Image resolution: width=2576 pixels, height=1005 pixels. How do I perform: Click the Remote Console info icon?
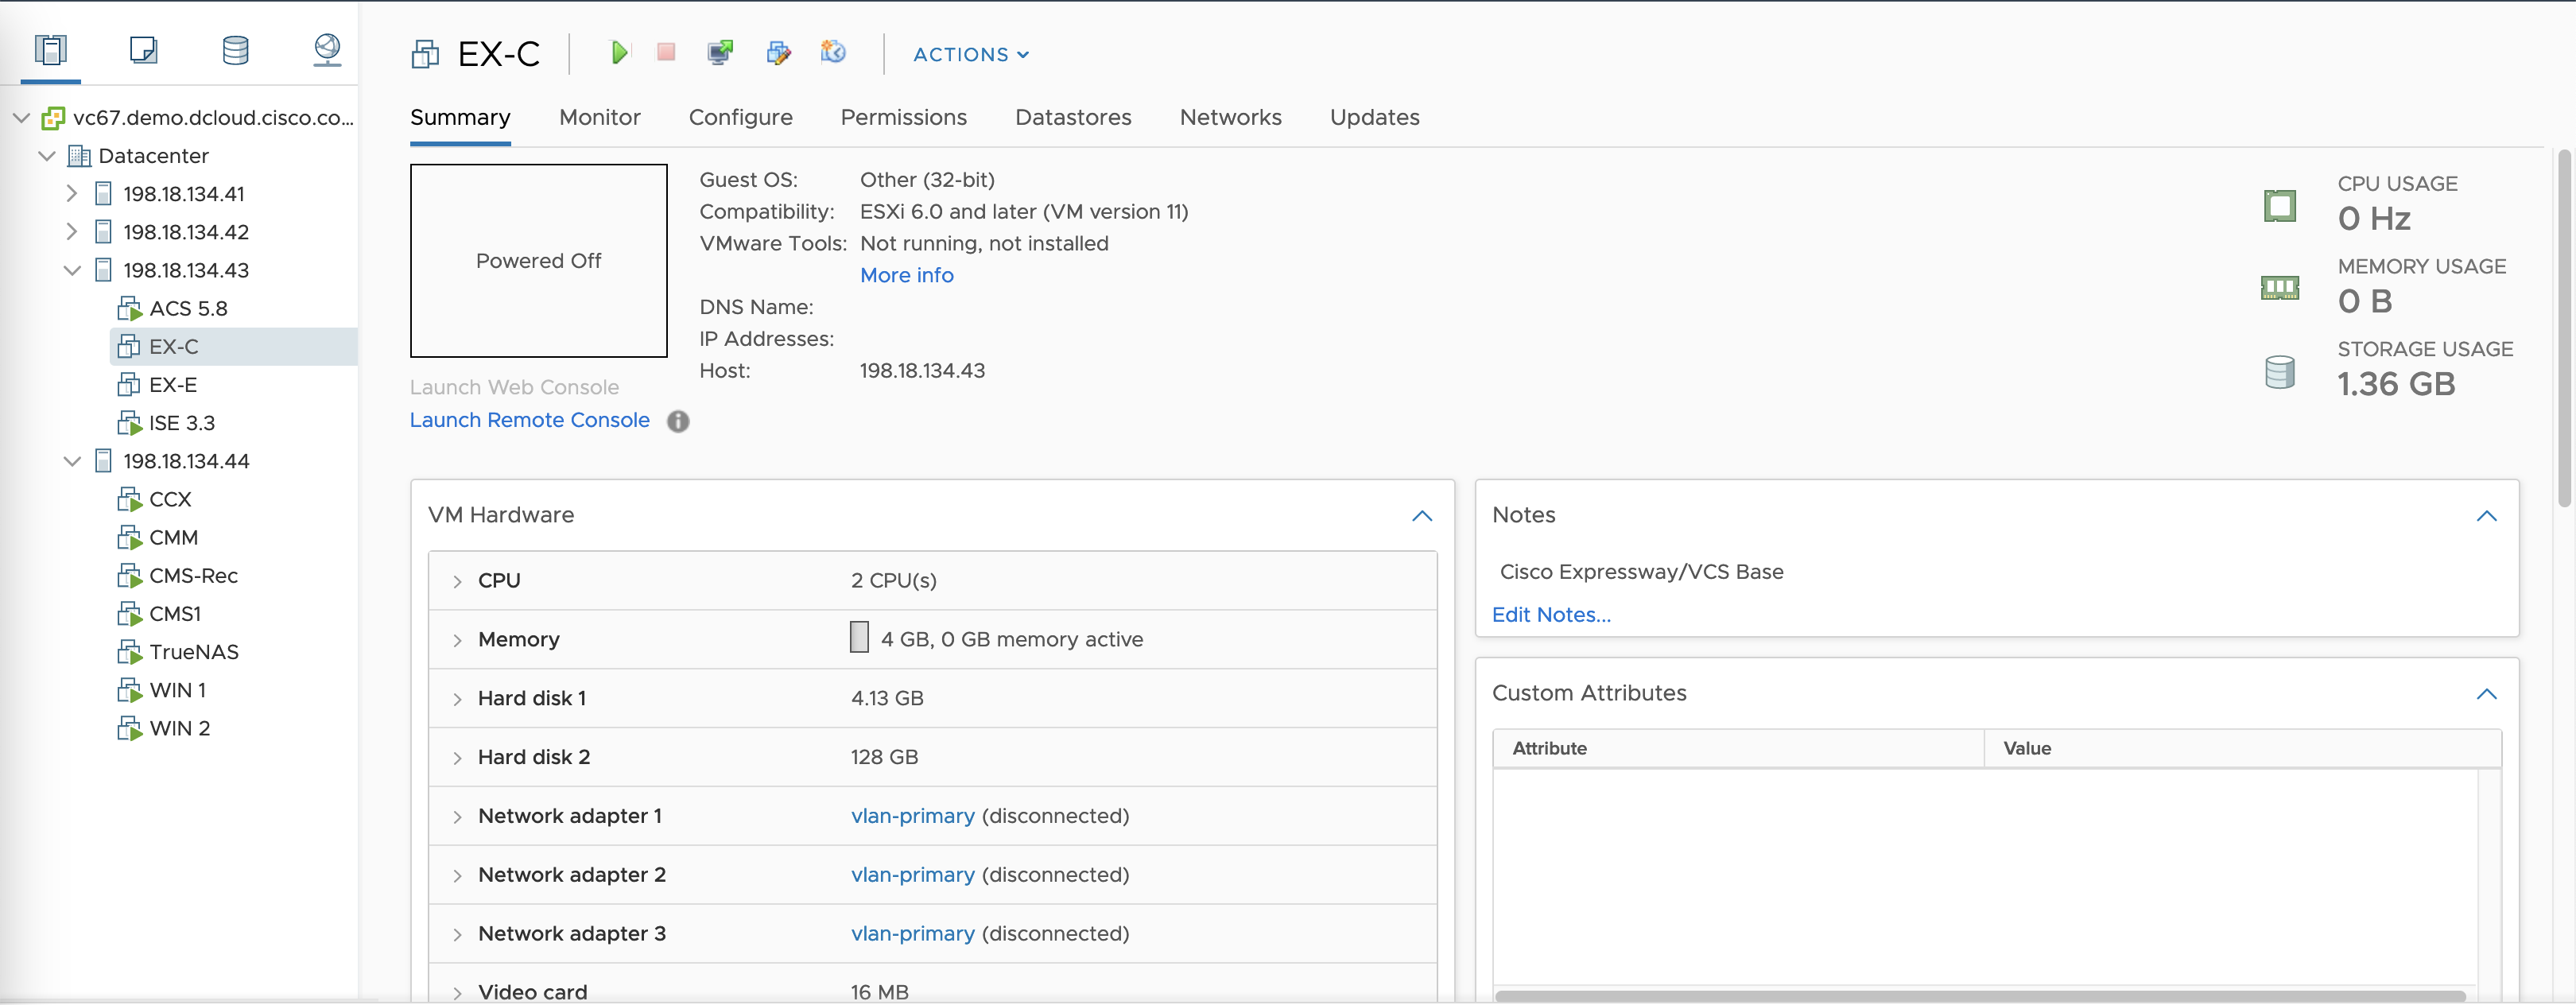(678, 421)
